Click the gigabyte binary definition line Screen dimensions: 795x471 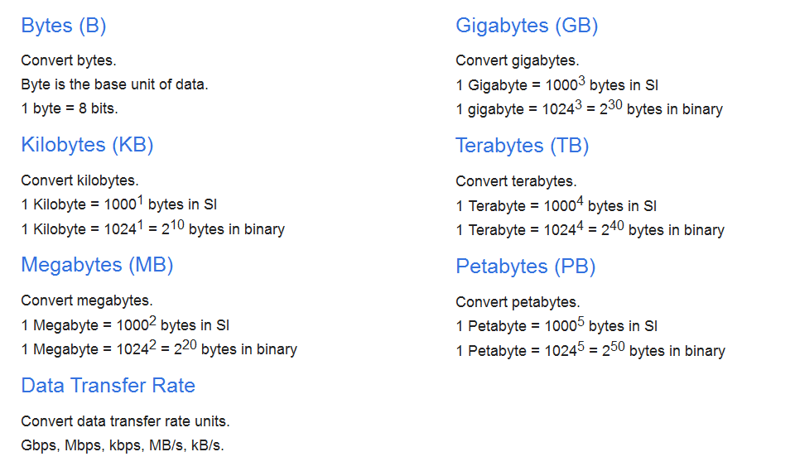tap(589, 109)
